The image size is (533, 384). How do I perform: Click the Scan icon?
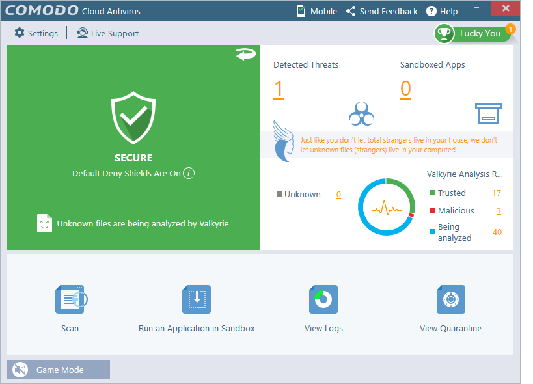(71, 299)
